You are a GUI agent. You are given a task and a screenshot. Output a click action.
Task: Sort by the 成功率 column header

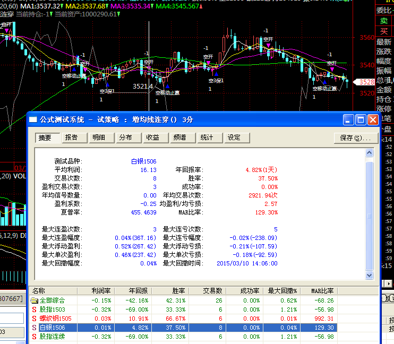(x=245, y=291)
